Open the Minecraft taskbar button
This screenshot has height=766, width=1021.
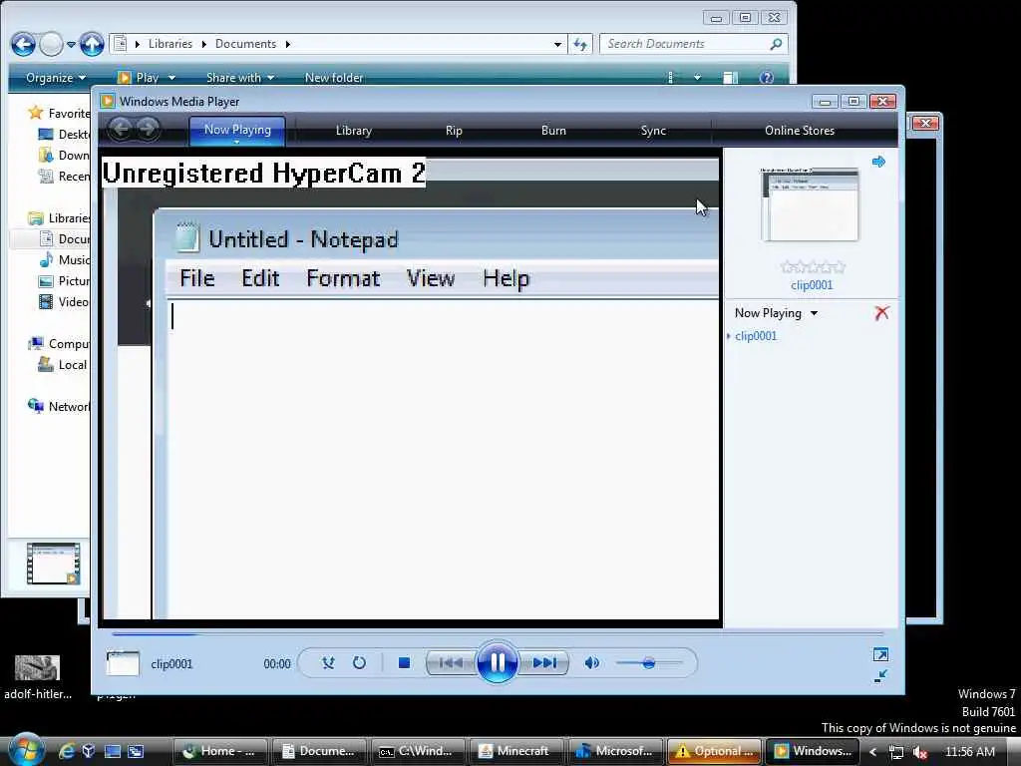(x=517, y=751)
